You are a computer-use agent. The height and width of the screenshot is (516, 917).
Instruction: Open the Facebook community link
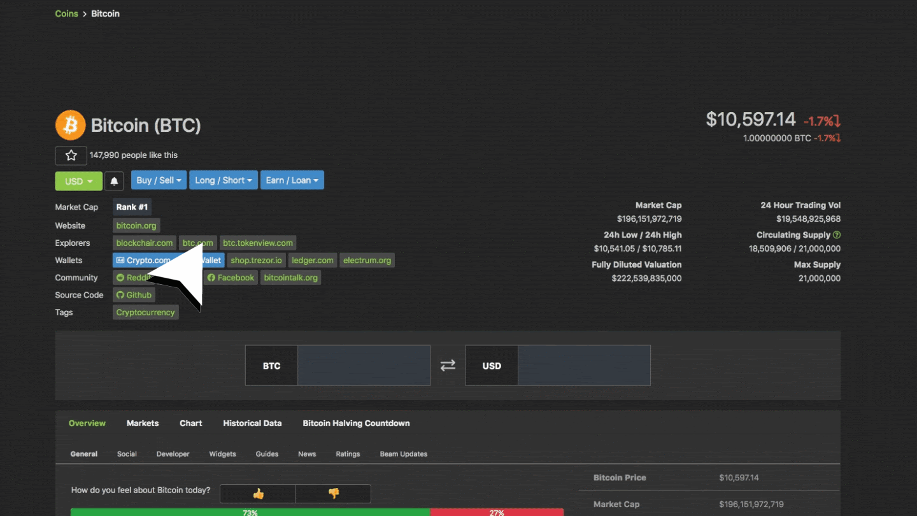(231, 278)
